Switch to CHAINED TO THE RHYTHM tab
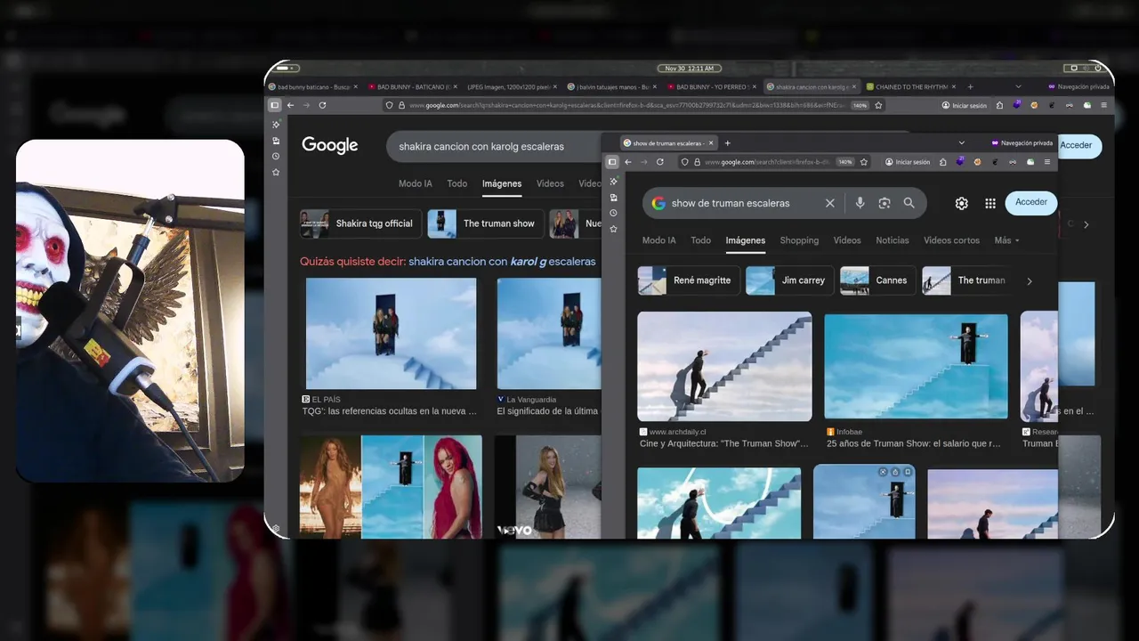1139x641 pixels. tap(909, 87)
